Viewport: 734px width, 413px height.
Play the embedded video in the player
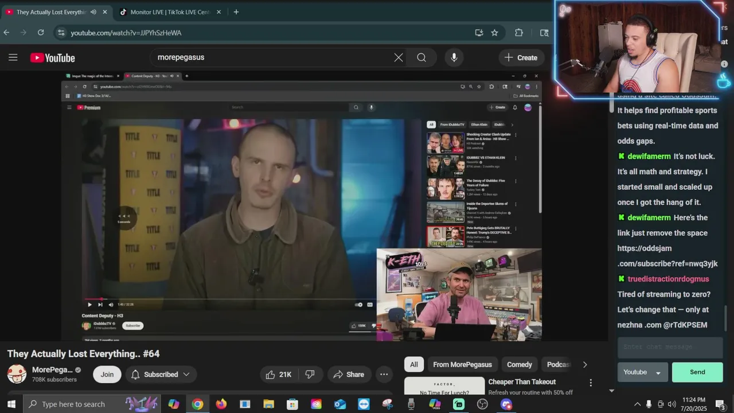tap(89, 305)
